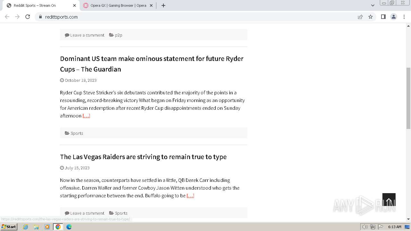The image size is (411, 231).
Task: Share this page from the address bar
Action: point(360,17)
